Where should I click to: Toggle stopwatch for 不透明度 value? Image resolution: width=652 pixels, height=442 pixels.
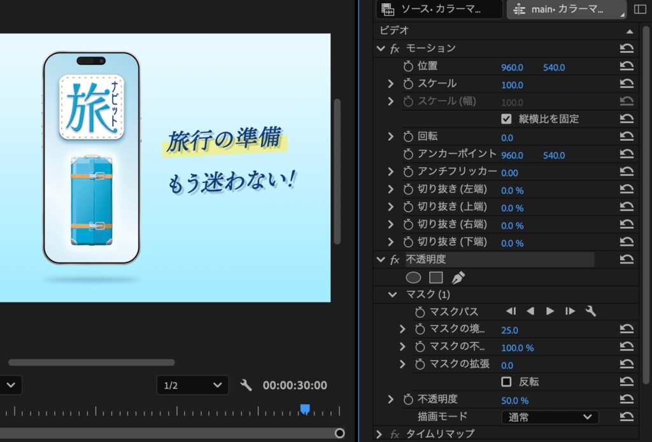(408, 400)
